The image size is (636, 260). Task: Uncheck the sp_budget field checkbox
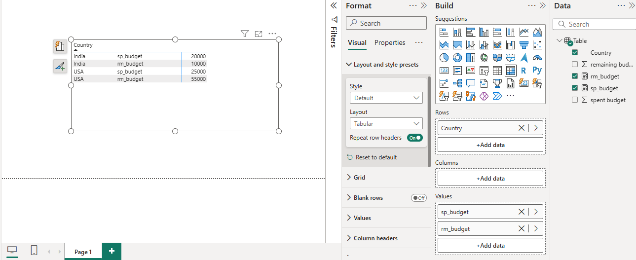(x=575, y=88)
